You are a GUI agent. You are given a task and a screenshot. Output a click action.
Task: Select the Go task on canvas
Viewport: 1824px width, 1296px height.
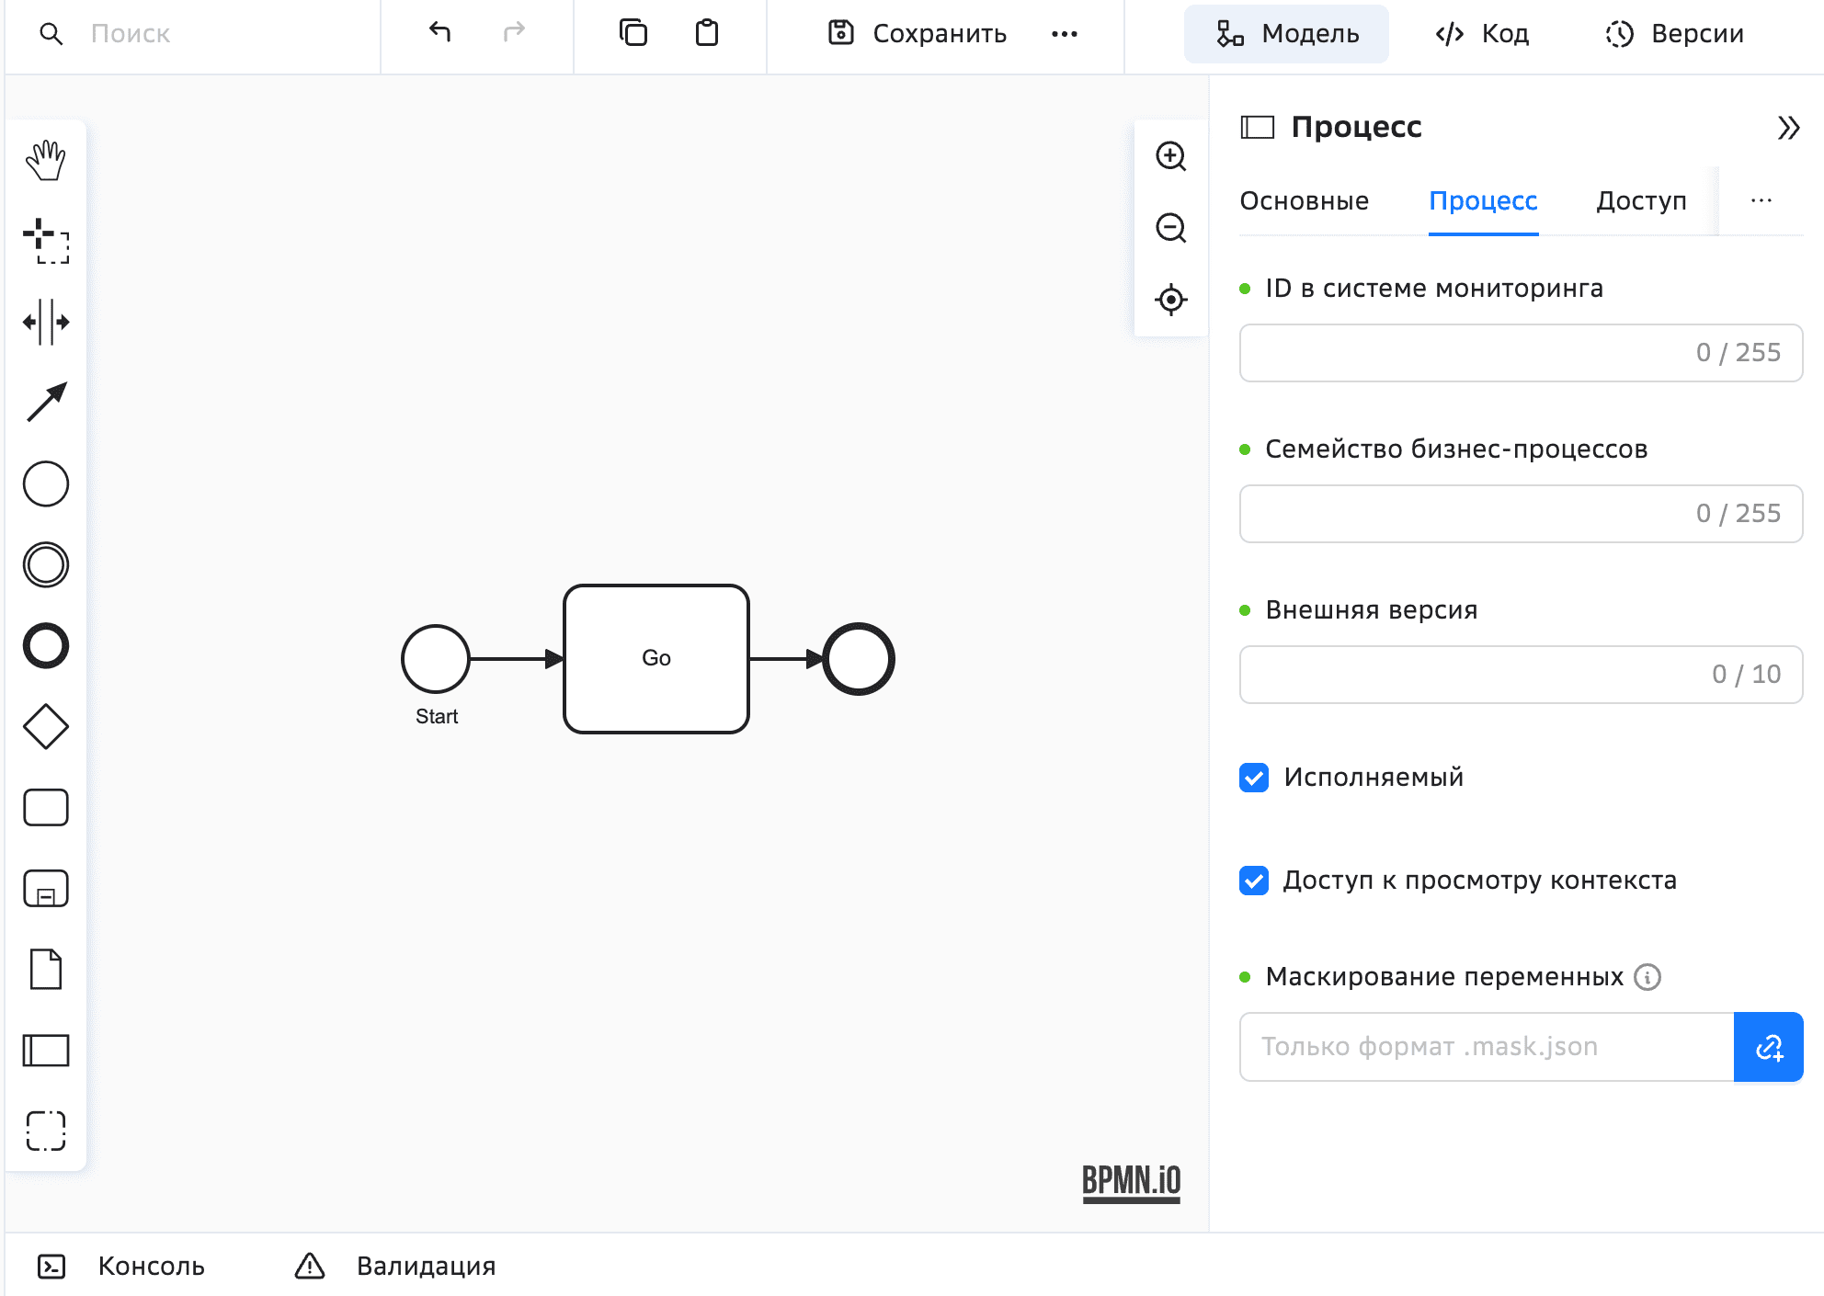[656, 658]
